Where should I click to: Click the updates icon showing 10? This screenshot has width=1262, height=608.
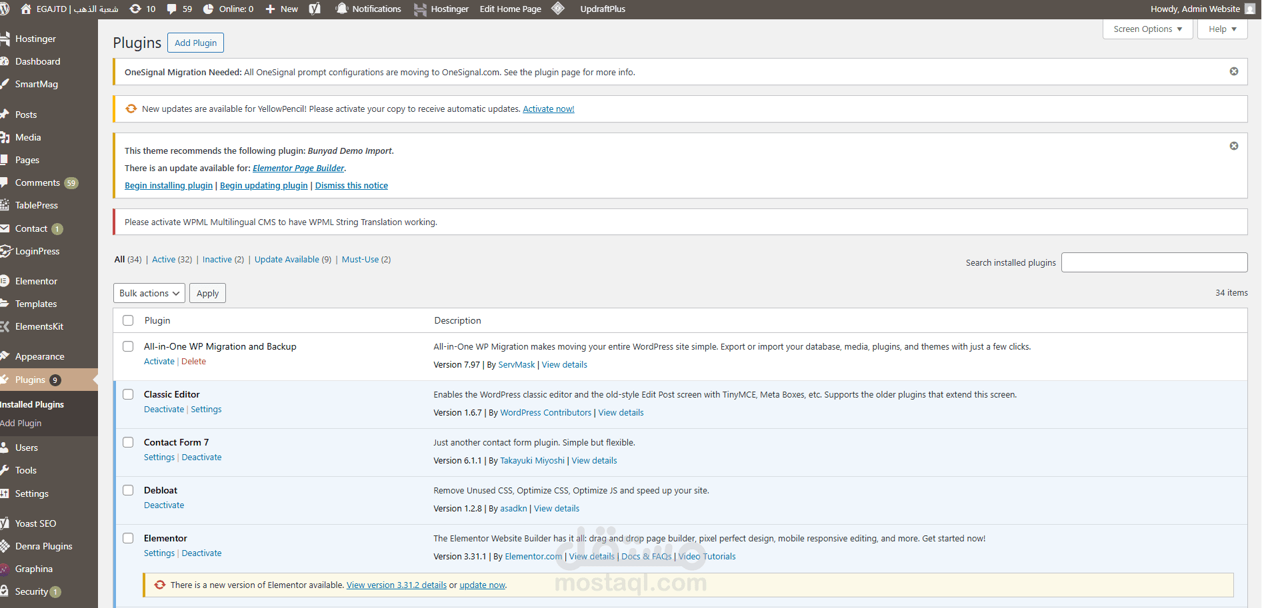135,9
